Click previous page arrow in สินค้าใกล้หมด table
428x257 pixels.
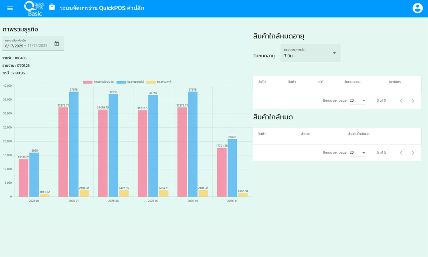pos(401,152)
